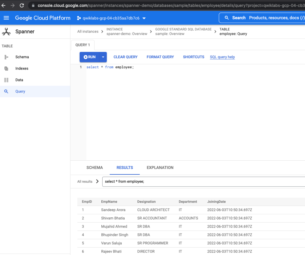Click the Schema icon in sidebar
Image resolution: width=305 pixels, height=255 pixels.
pos(6,57)
